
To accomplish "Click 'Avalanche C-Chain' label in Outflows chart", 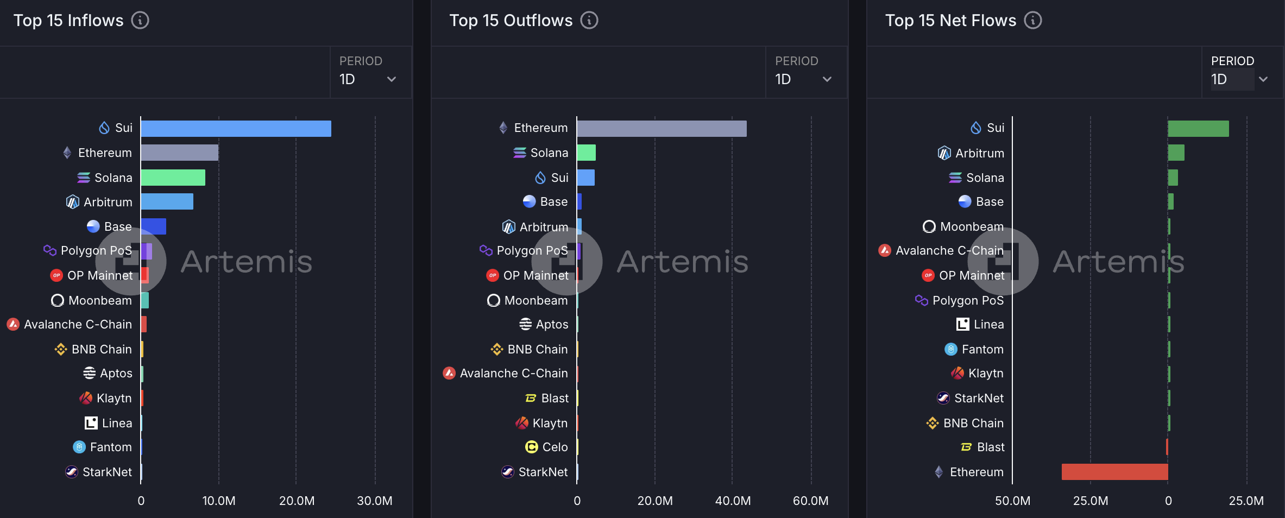I will (514, 373).
